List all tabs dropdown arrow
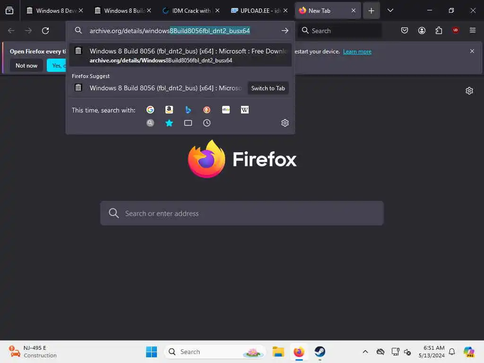This screenshot has height=363, width=484. (x=390, y=10)
